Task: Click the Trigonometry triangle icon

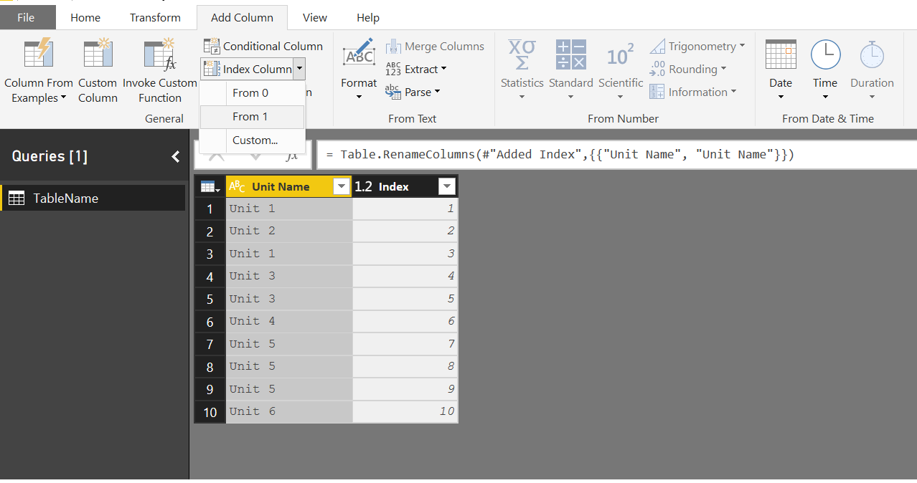Action: (x=657, y=47)
